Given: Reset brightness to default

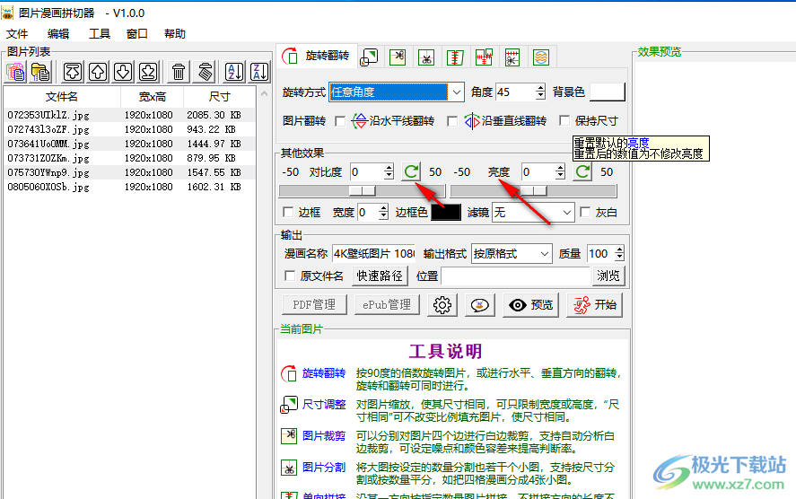Looking at the screenshot, I should pyautogui.click(x=582, y=171).
